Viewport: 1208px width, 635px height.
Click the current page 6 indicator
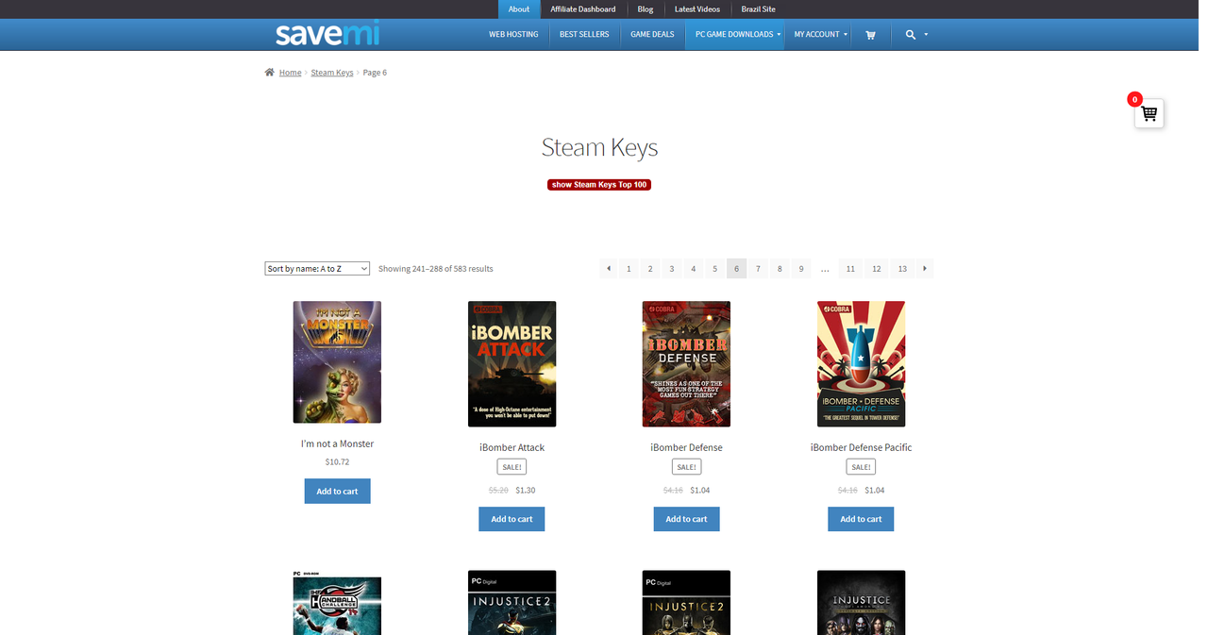point(736,269)
